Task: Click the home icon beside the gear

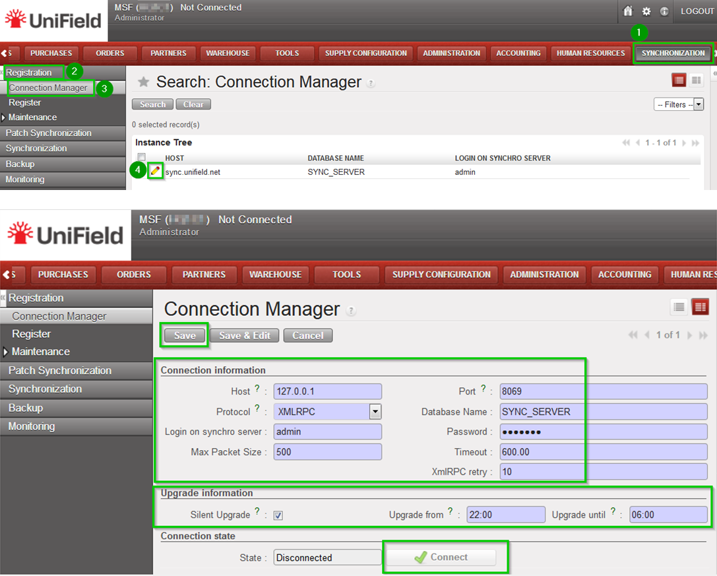Action: 628,11
